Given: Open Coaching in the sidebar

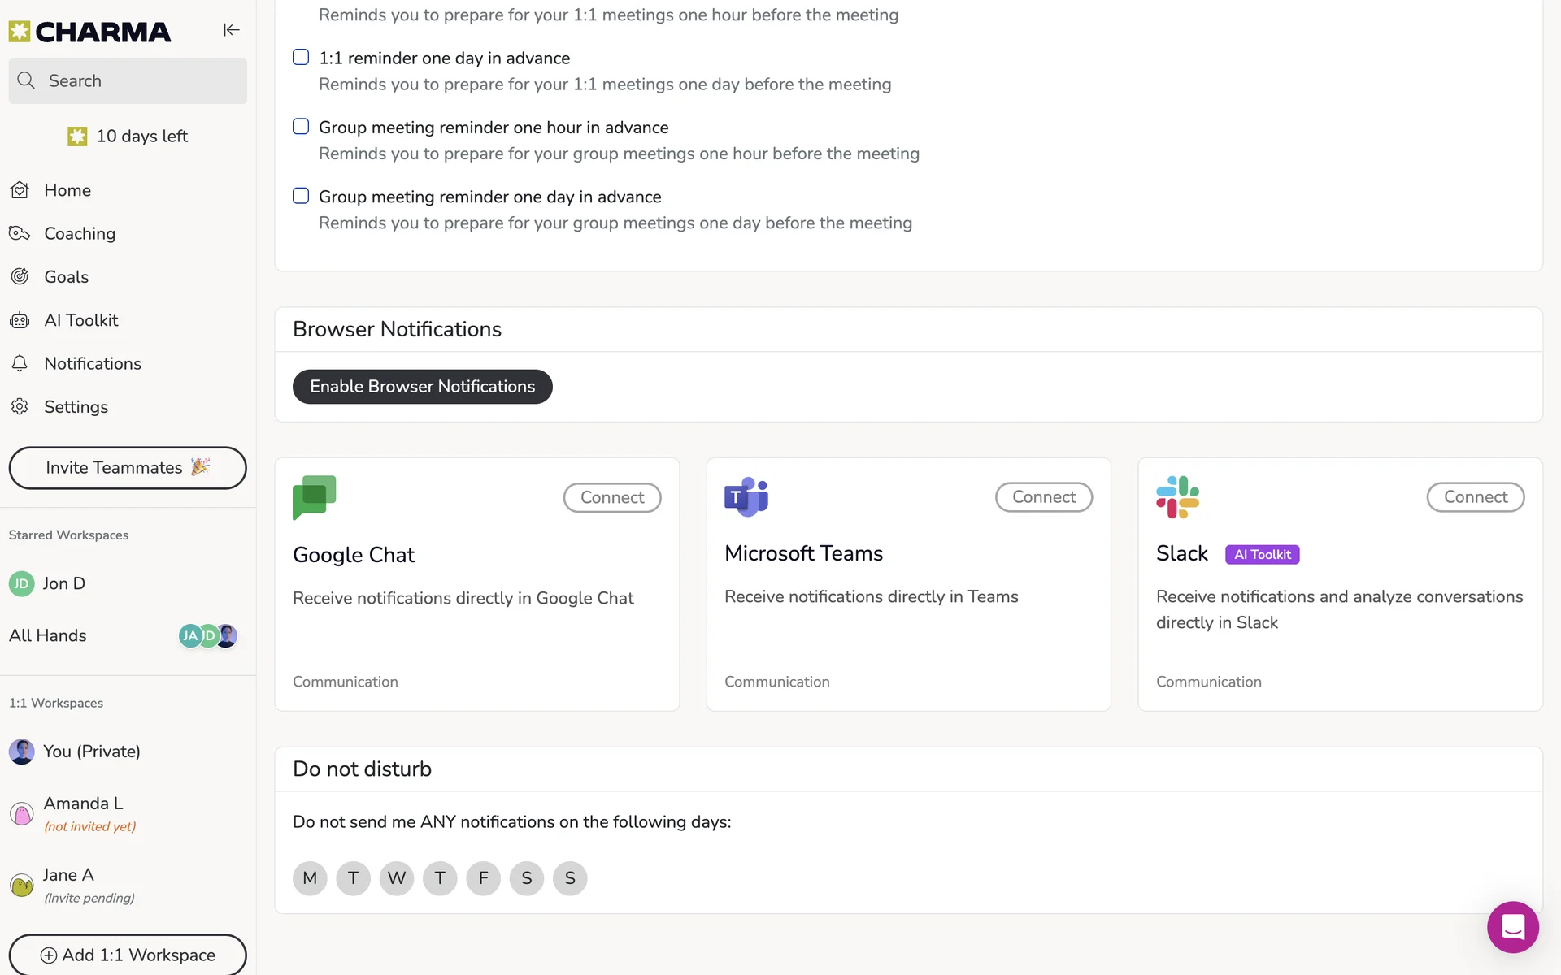Looking at the screenshot, I should (x=79, y=234).
